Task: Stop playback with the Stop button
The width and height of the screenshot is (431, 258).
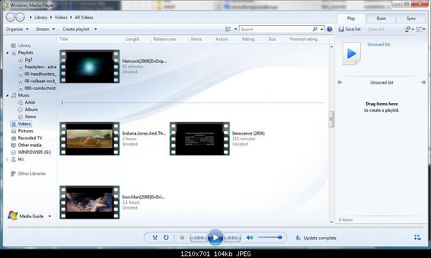Action: [x=182, y=238]
